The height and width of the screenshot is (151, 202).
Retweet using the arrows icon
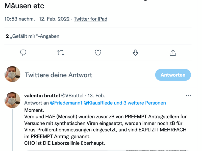click(61, 53)
